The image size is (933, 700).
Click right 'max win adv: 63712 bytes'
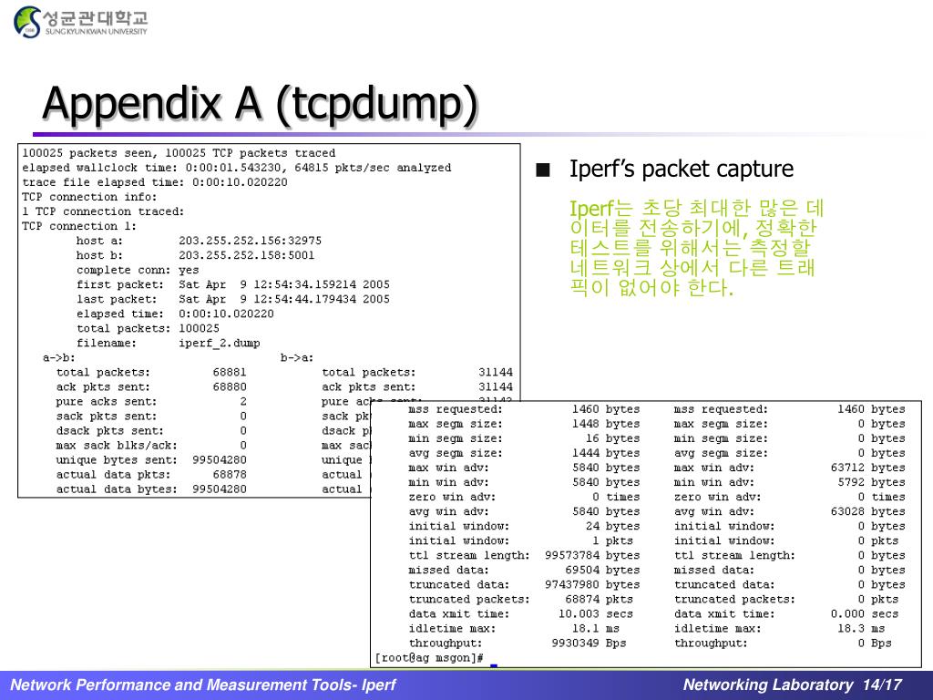pos(790,468)
